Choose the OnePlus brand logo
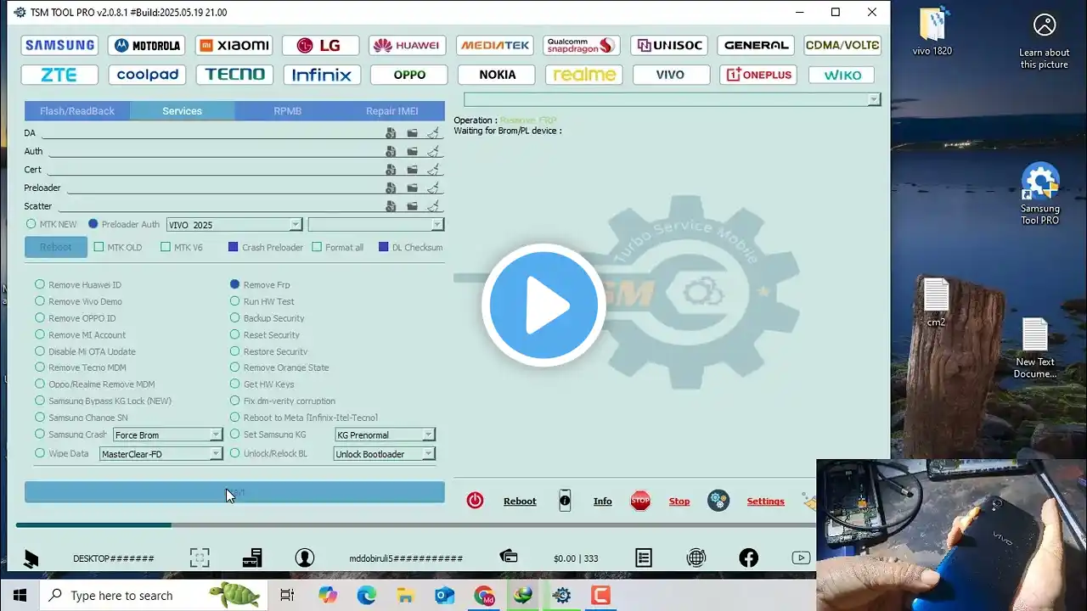1087x611 pixels. pos(757,75)
